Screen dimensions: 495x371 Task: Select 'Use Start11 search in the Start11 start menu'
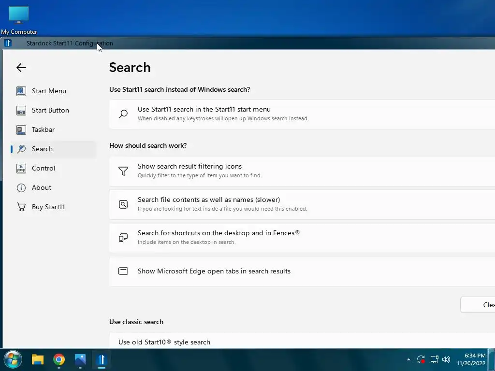coord(302,114)
